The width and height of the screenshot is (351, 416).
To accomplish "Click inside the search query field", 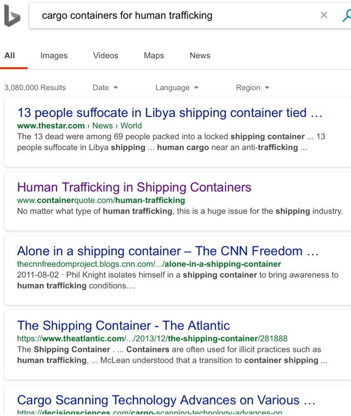I will (173, 15).
